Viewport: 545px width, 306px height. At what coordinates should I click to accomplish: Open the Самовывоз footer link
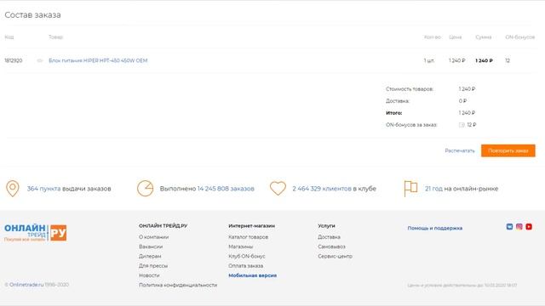point(331,246)
